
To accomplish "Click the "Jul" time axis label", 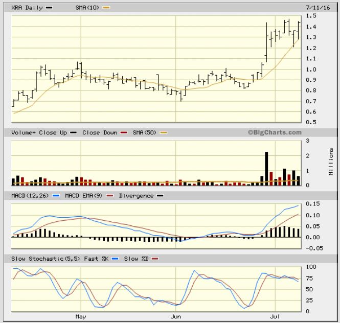I will point(275,317).
